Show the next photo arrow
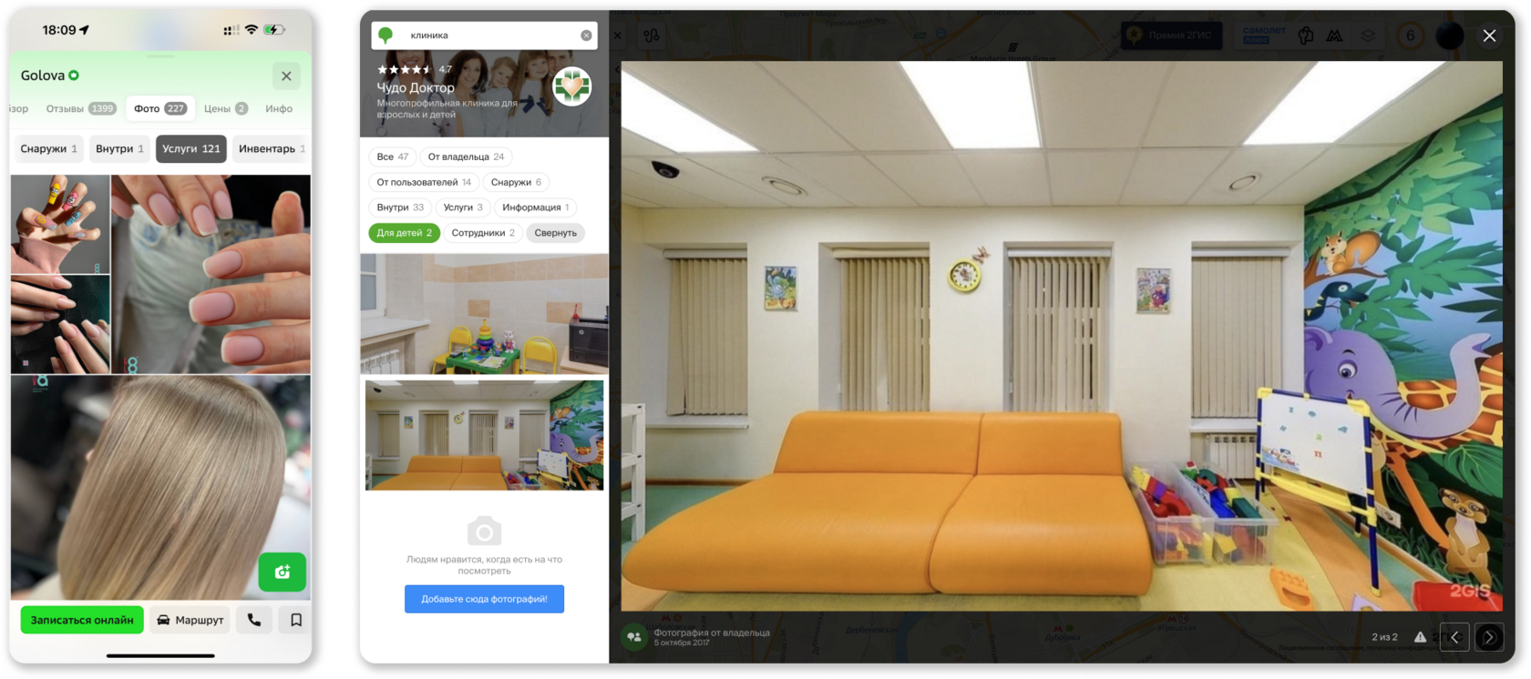Viewport: 1531px width, 679px height. [1489, 637]
